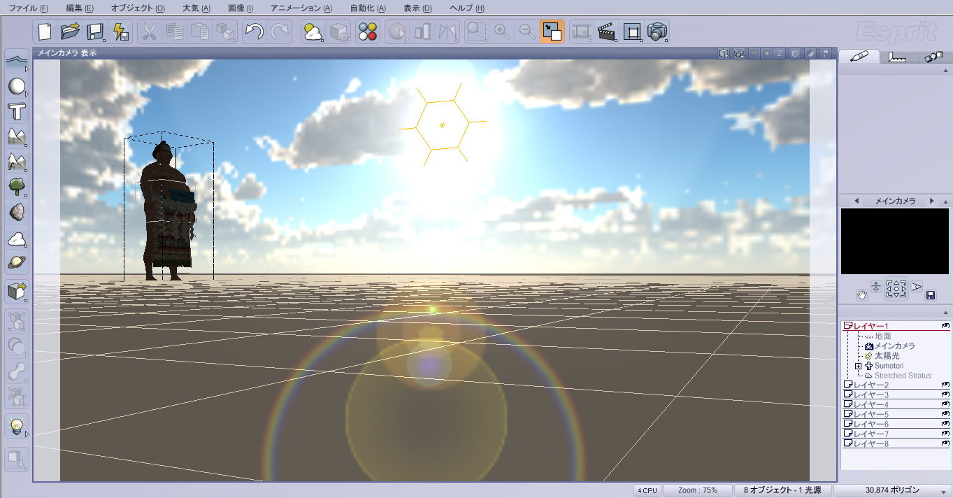Open the polygon count dropdown arrow
Screen dimensions: 953x498
(x=943, y=491)
